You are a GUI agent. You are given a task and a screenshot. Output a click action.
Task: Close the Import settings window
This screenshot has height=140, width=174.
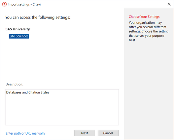click(x=169, y=4)
